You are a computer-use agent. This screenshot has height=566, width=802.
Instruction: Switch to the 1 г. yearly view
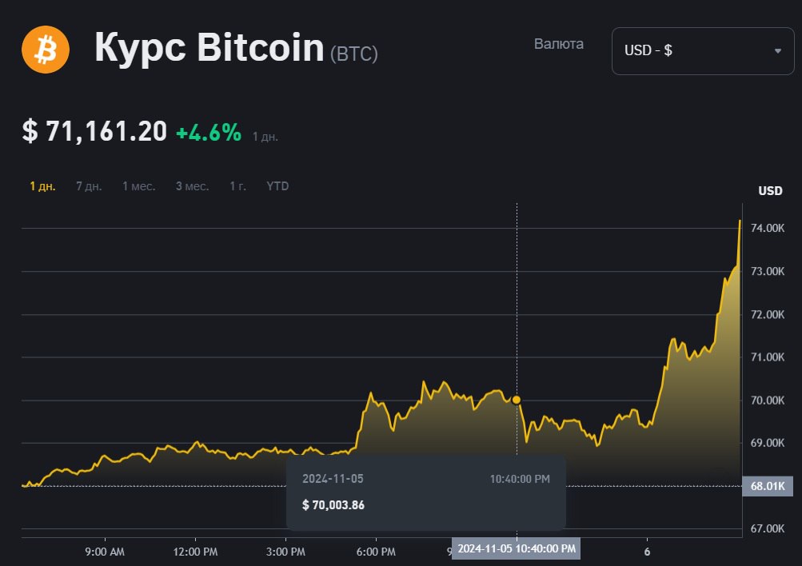tap(237, 186)
